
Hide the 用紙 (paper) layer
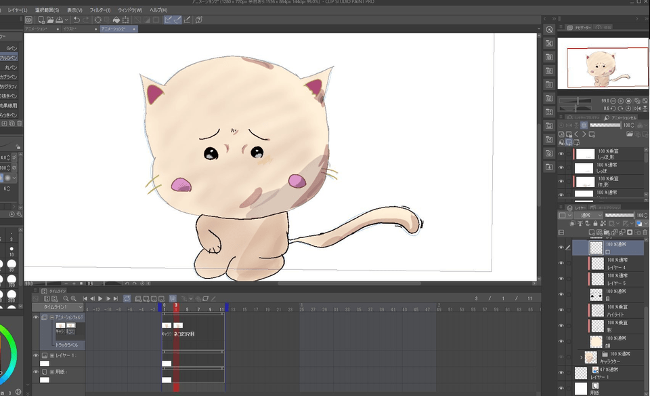click(561, 387)
